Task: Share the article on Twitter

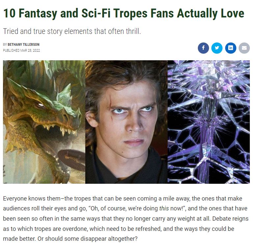Action: pyautogui.click(x=217, y=48)
